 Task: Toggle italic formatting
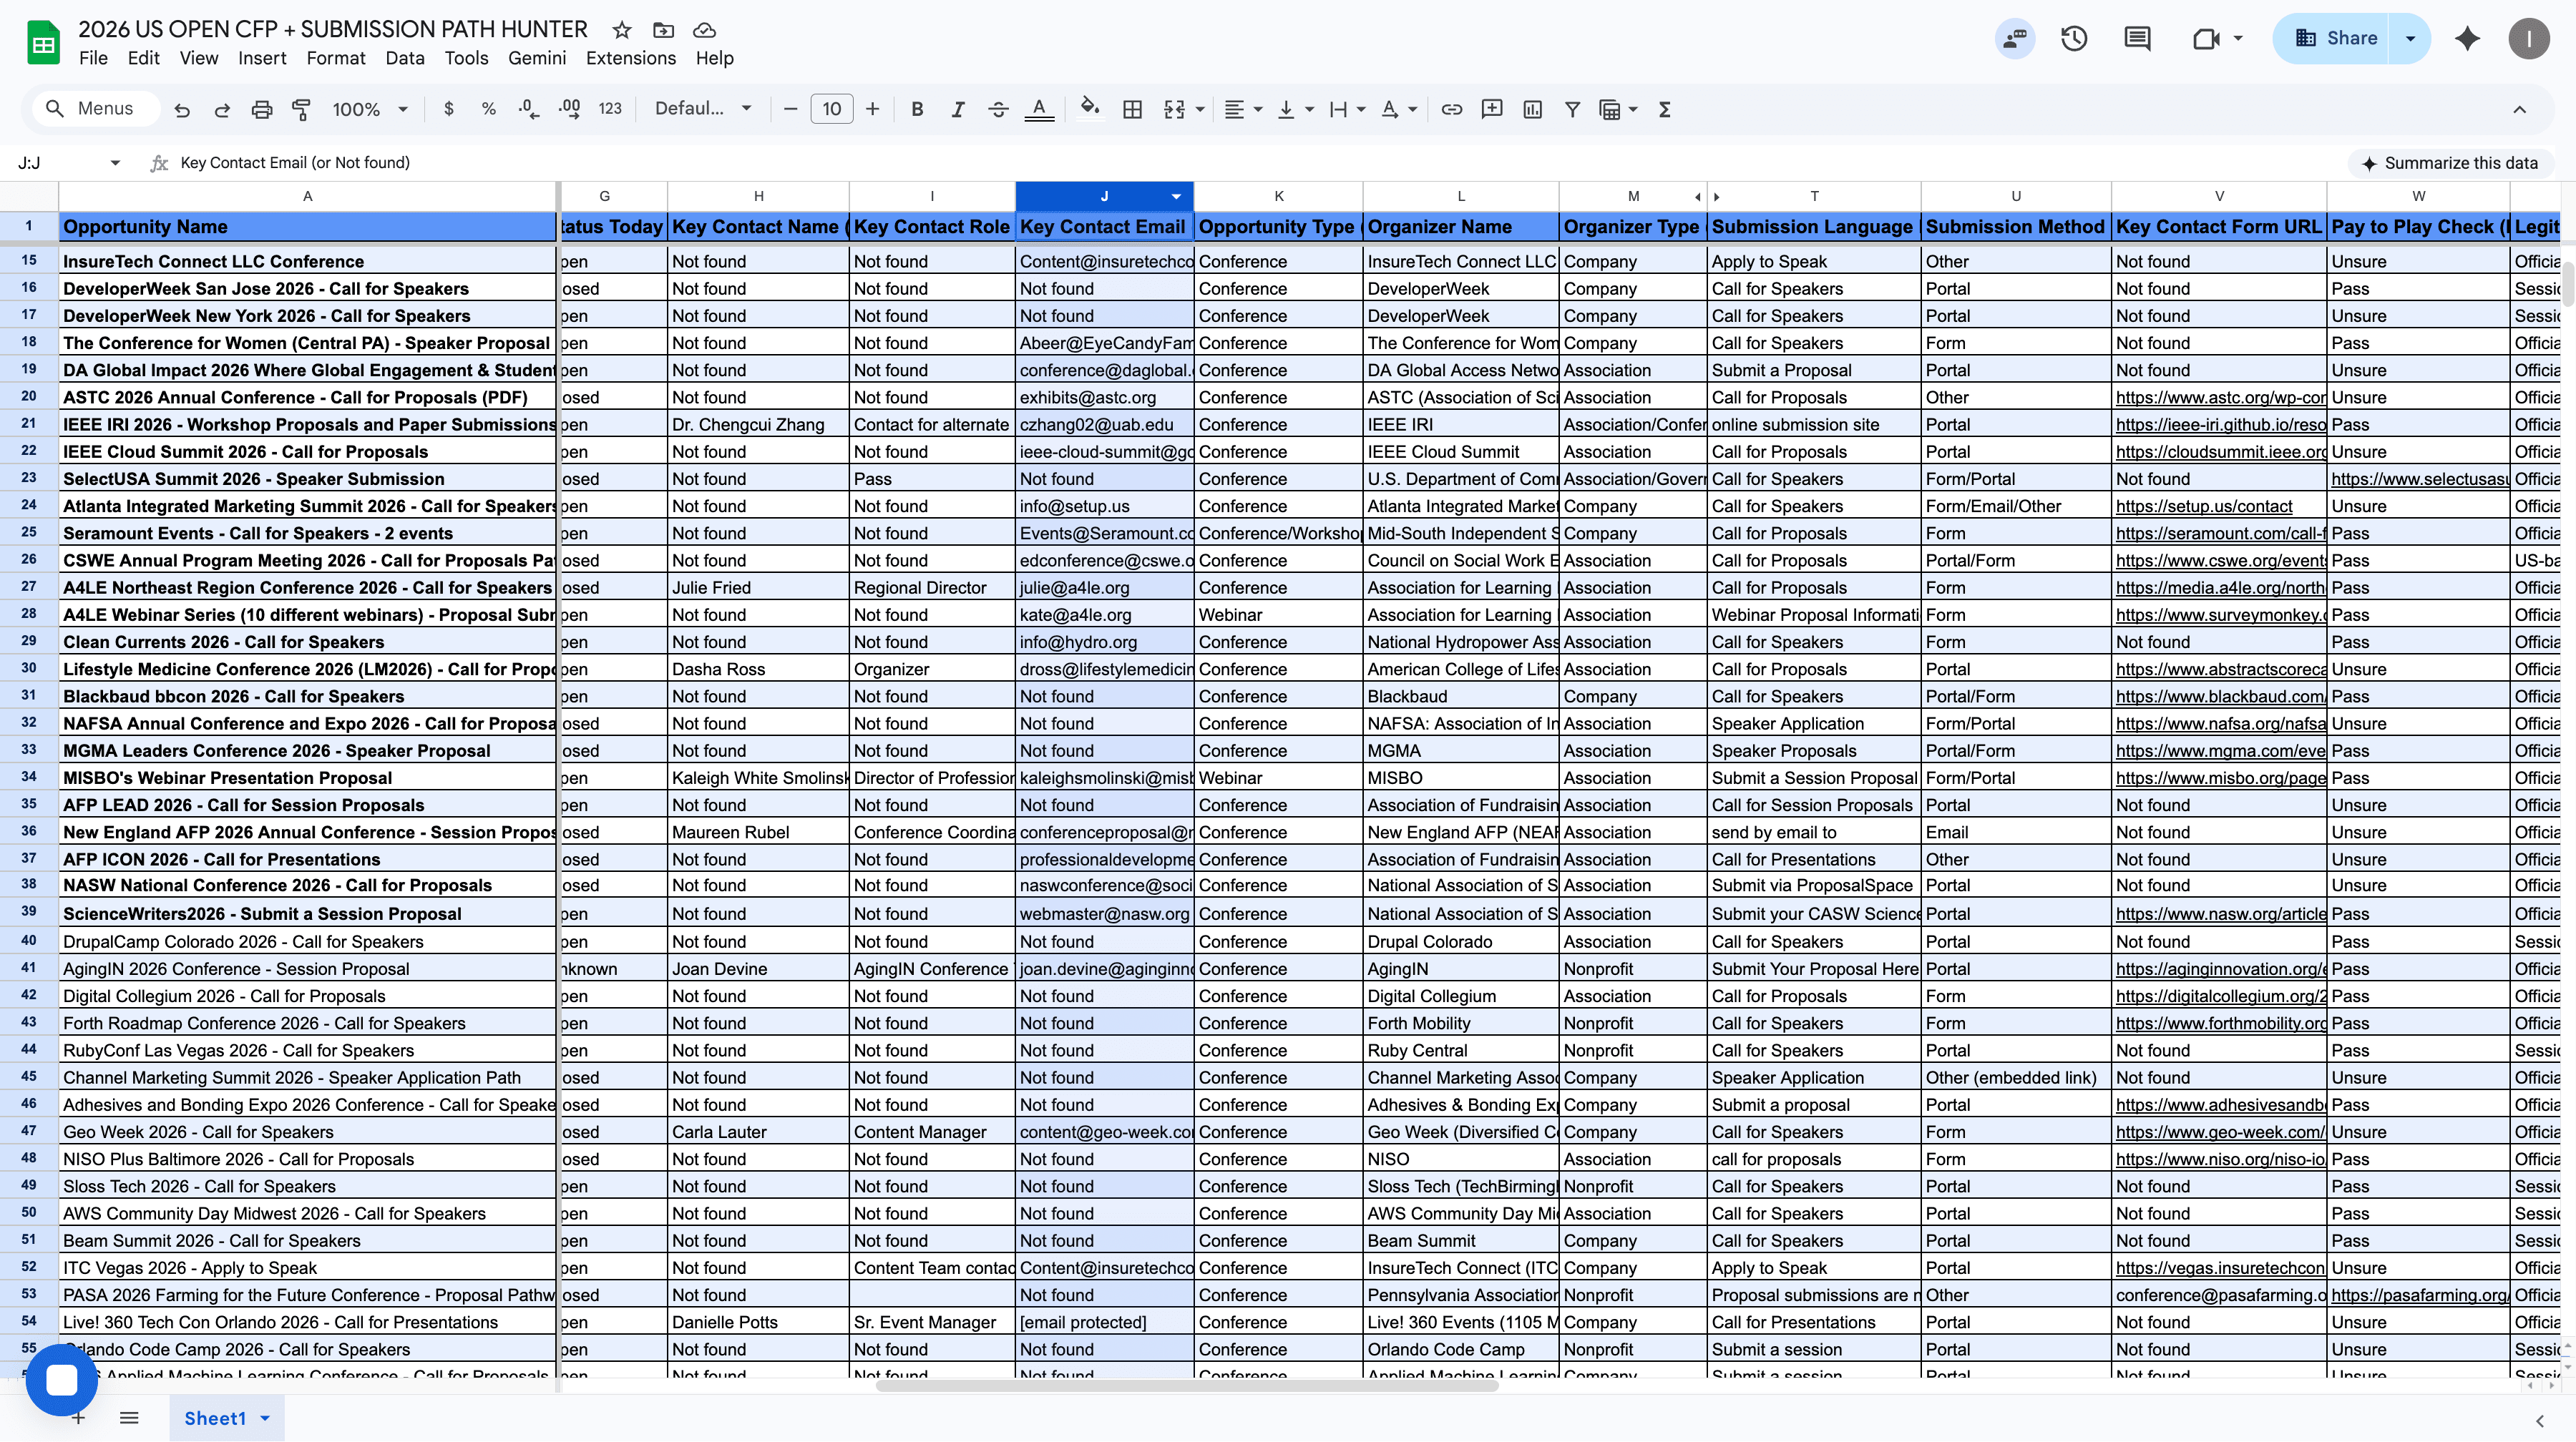pos(957,110)
